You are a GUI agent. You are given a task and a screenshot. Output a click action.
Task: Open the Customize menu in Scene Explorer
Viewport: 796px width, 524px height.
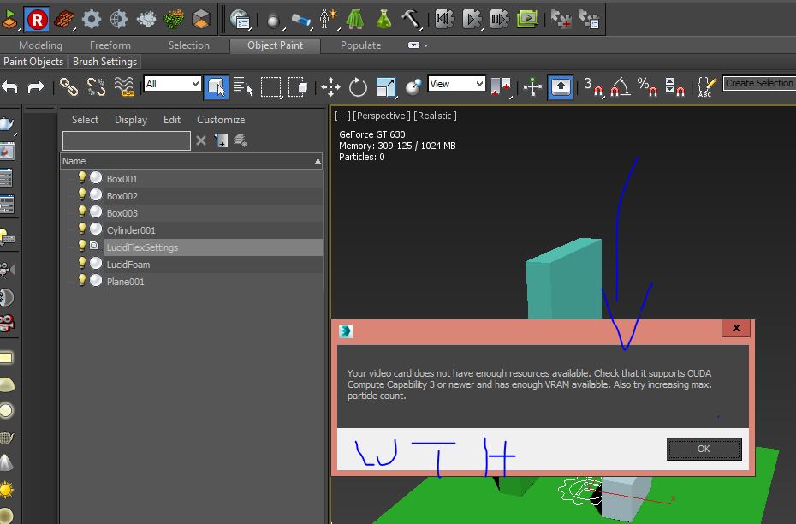tap(221, 120)
